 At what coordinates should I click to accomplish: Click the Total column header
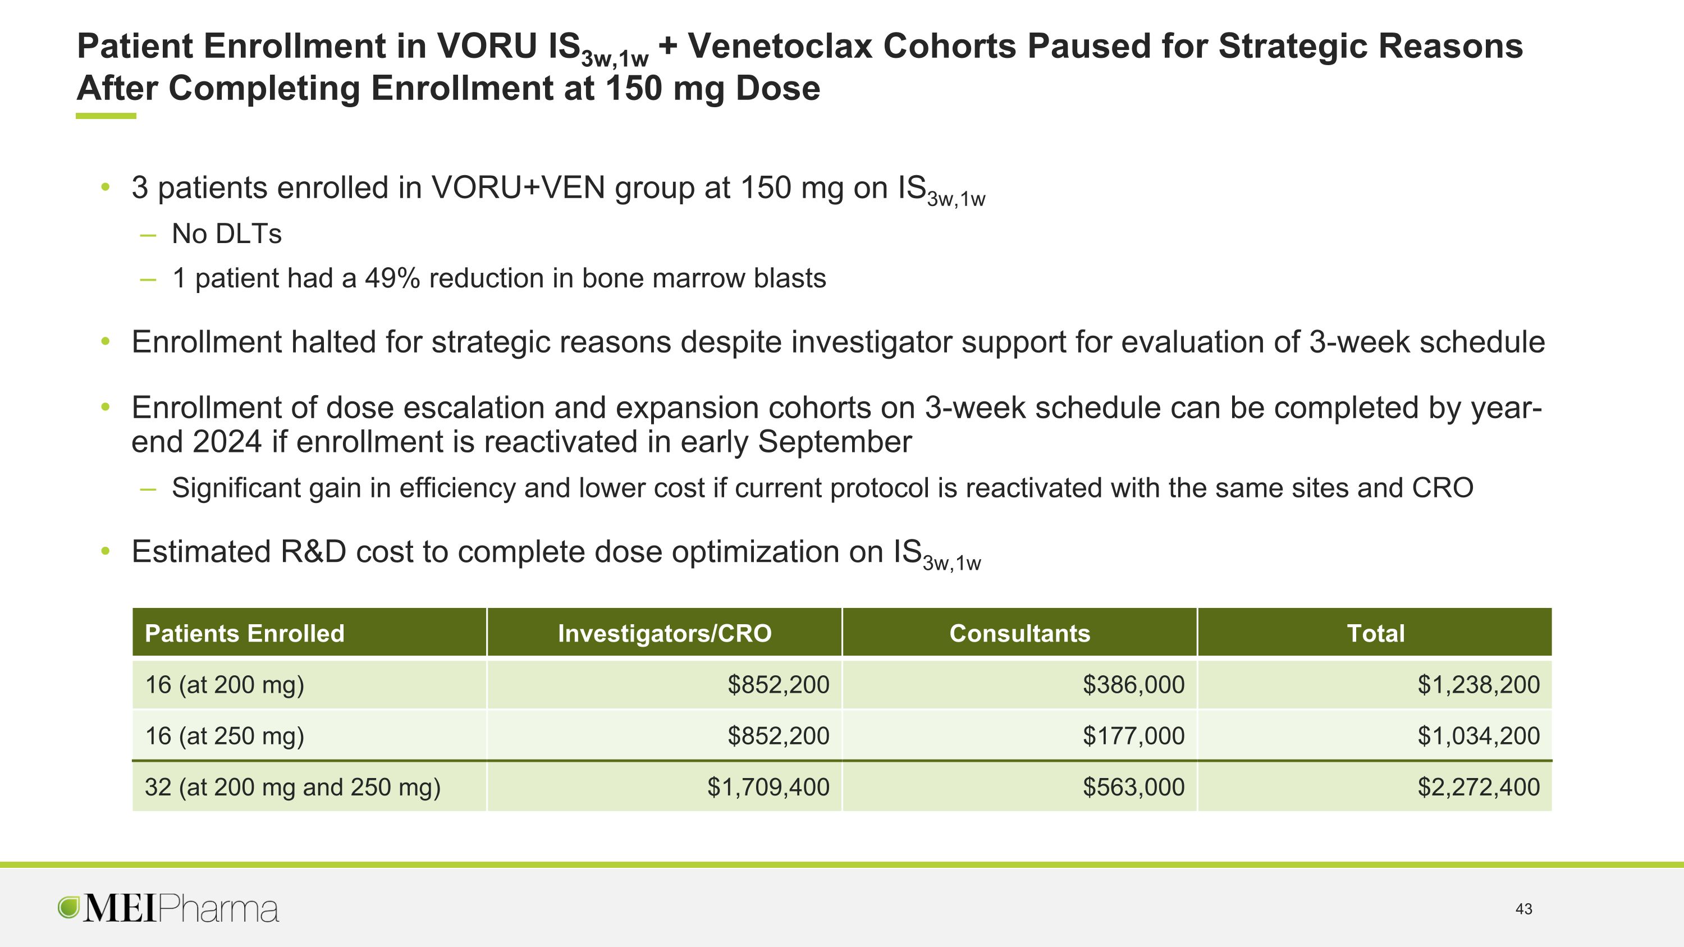(x=1375, y=633)
